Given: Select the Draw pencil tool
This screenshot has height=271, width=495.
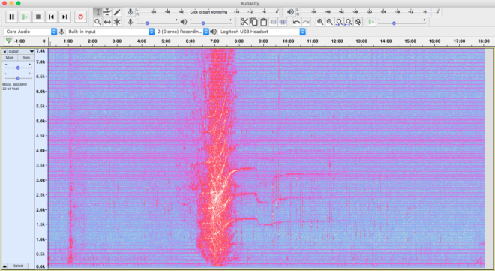Looking at the screenshot, I should click(117, 12).
